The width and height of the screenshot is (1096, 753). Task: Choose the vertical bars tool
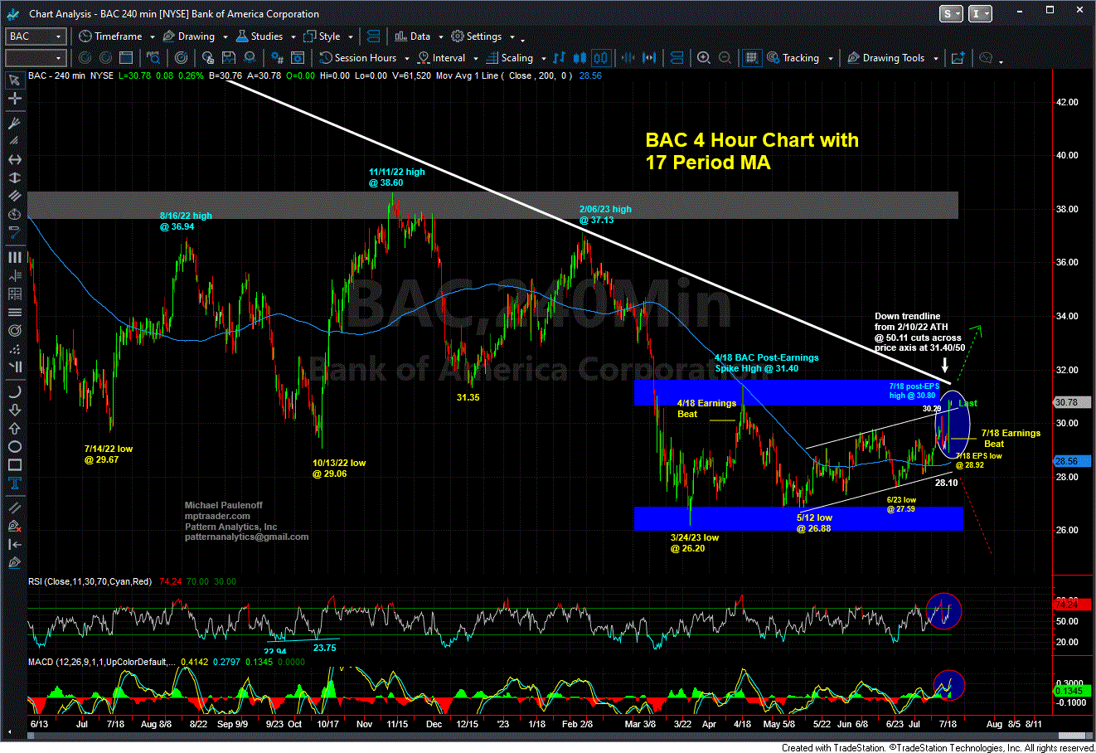tap(14, 258)
